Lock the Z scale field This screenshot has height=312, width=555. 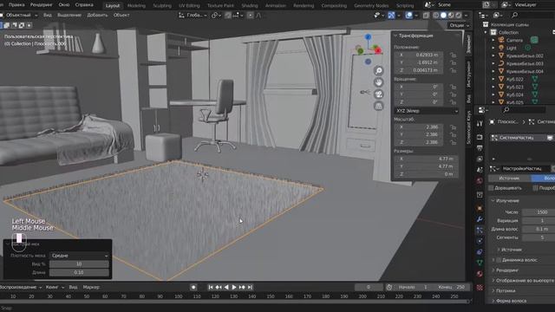pos(453,142)
